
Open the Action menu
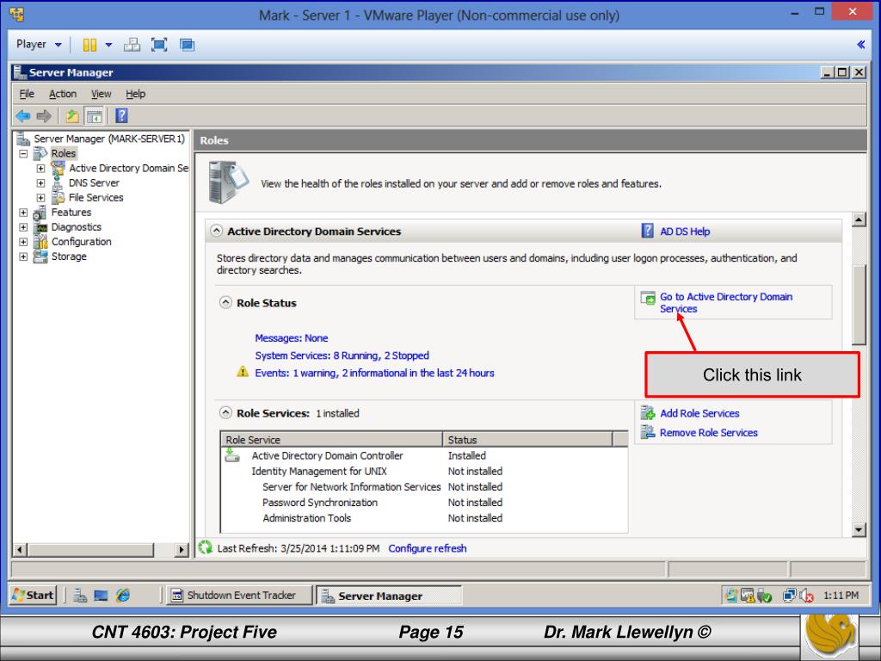[x=63, y=94]
